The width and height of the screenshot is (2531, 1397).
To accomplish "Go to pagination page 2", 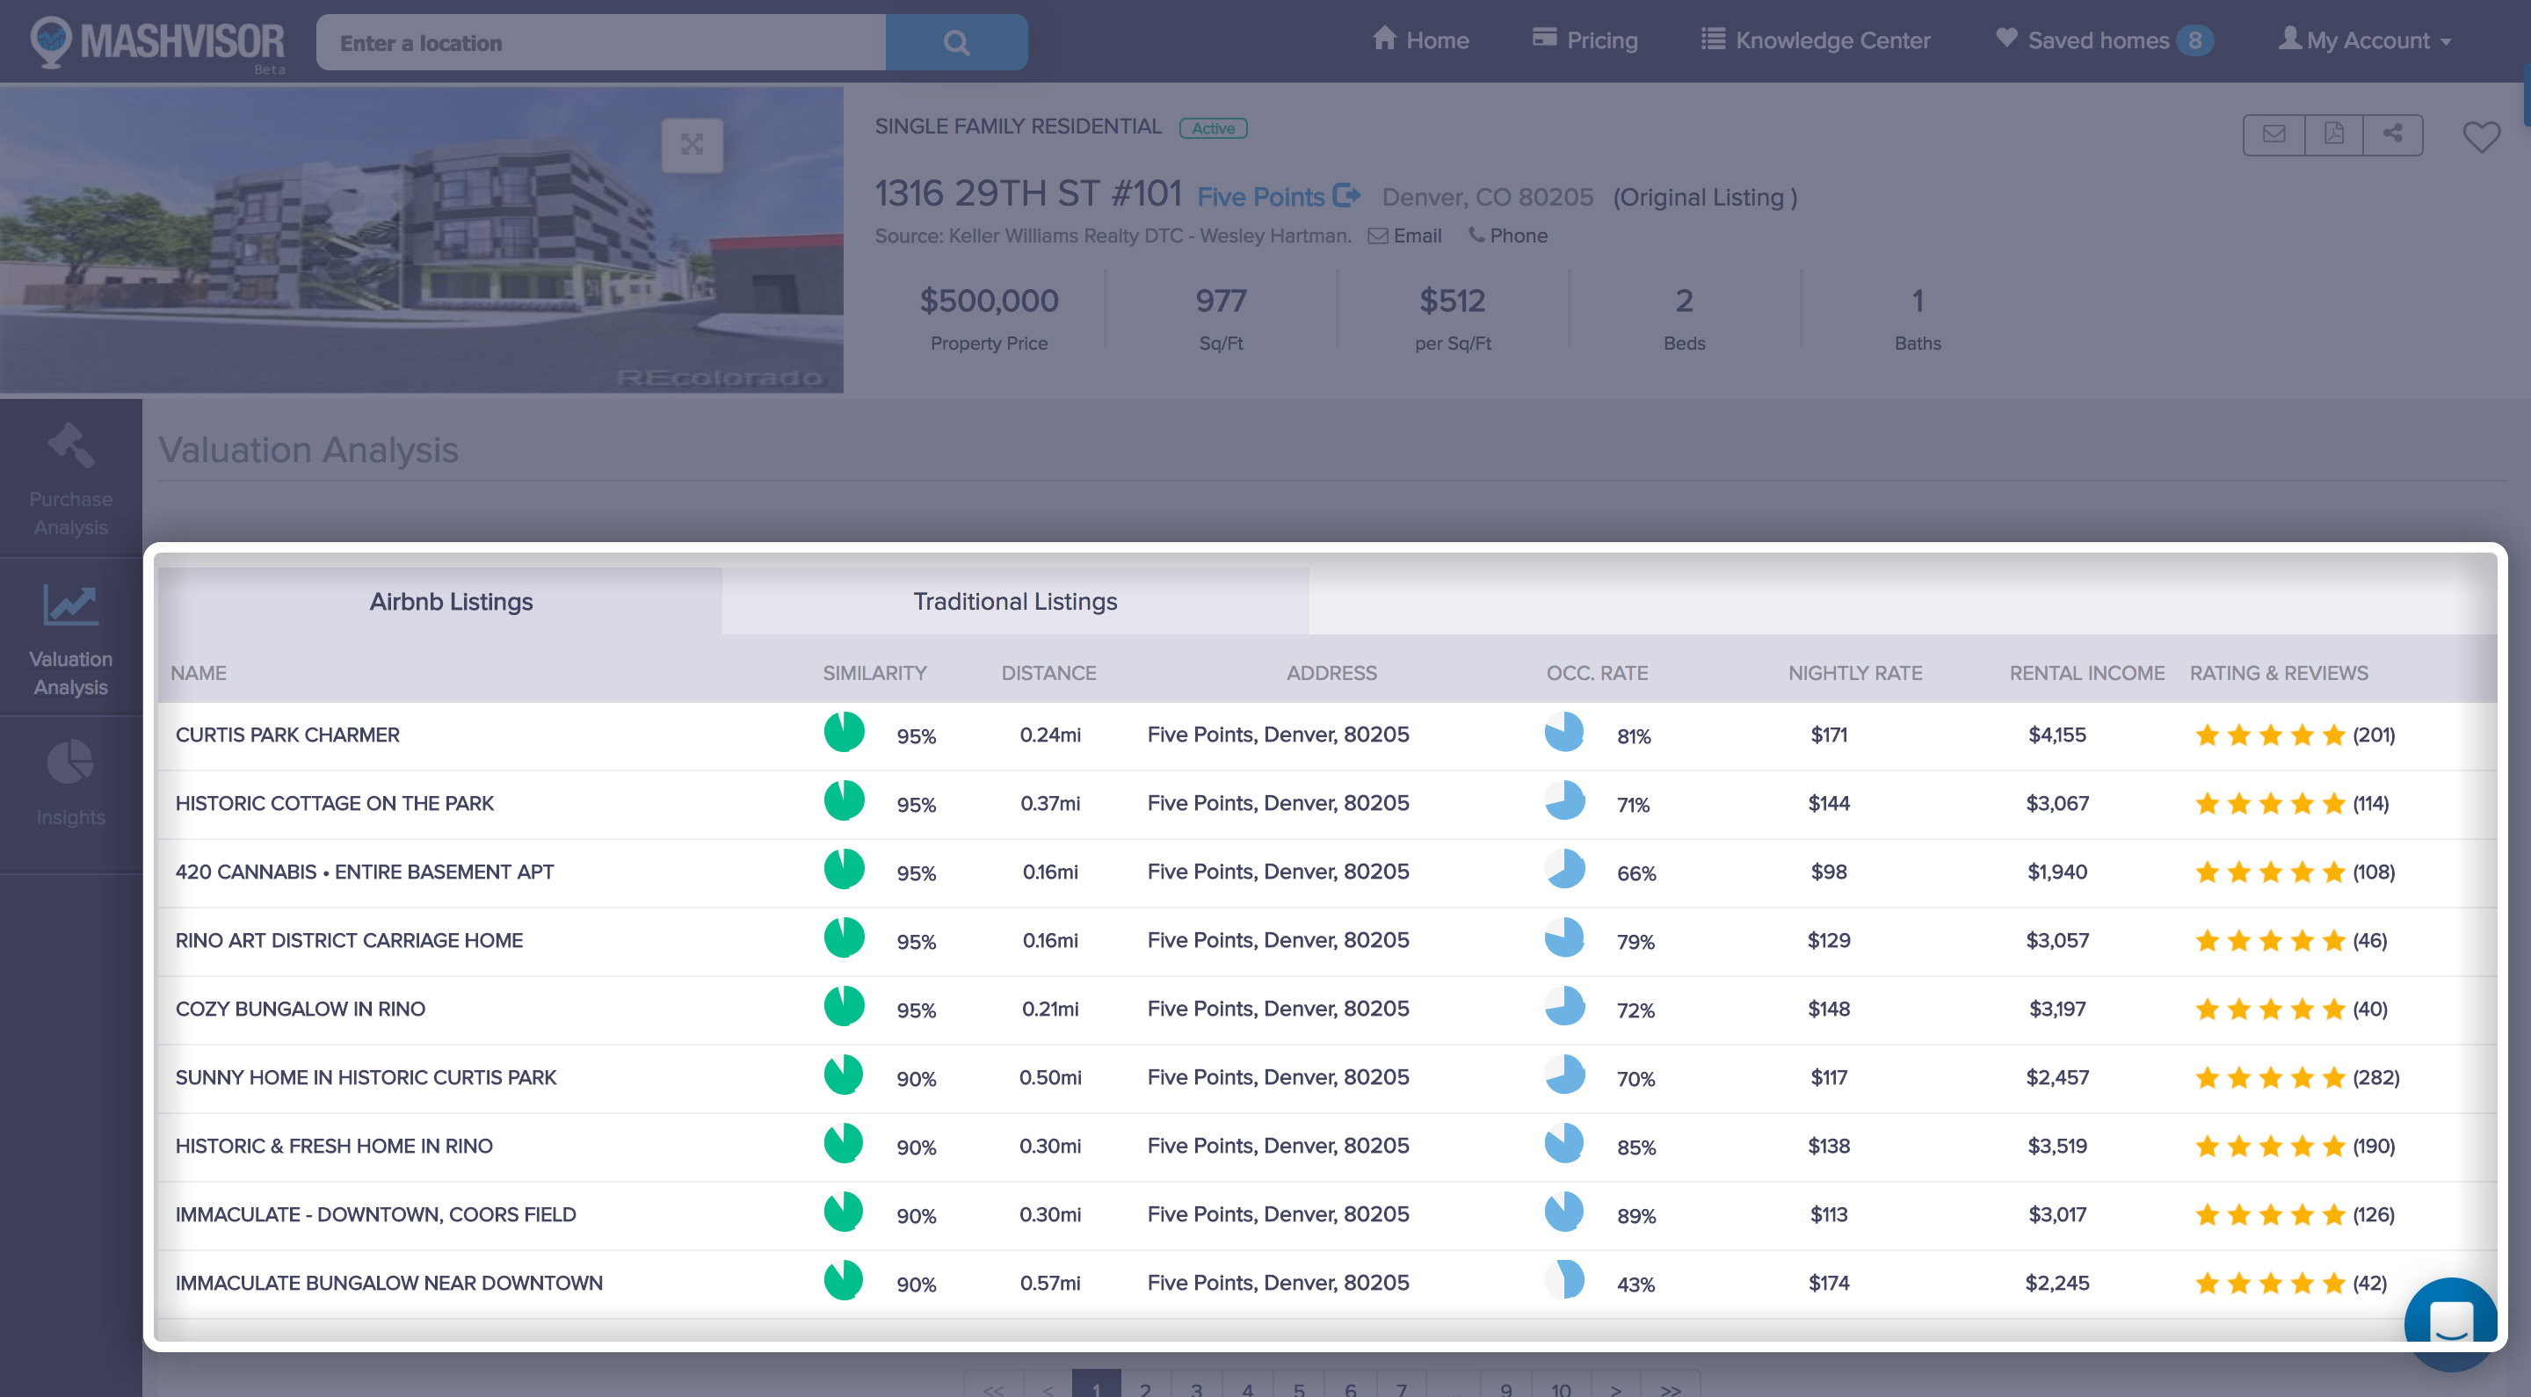I will pos(1144,1386).
